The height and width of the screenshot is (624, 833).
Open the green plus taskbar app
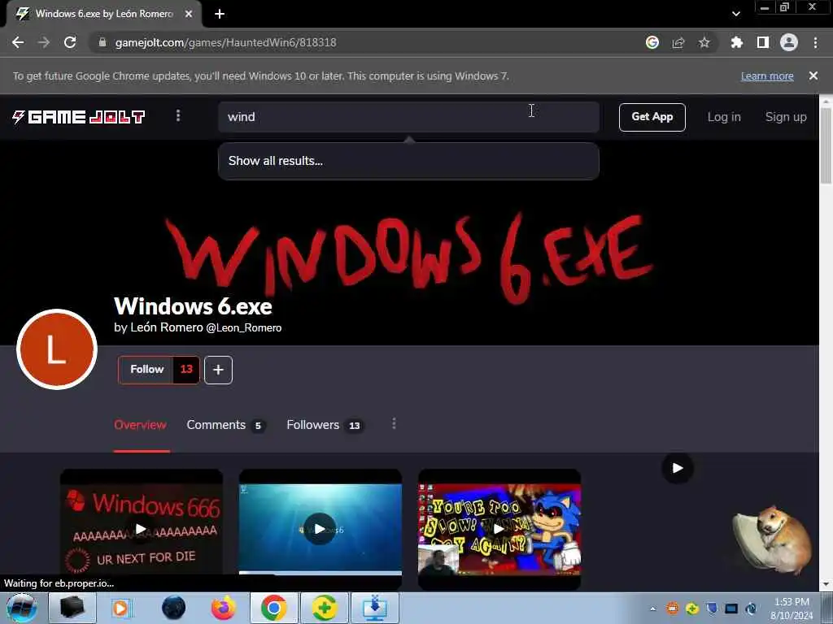point(325,608)
